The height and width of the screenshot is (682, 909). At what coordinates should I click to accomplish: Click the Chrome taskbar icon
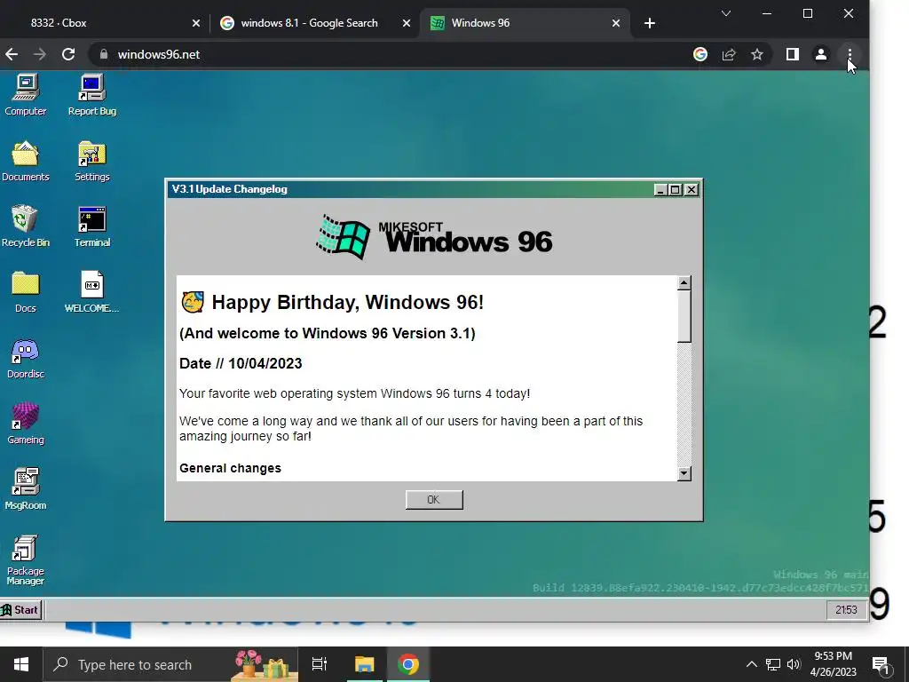408,664
